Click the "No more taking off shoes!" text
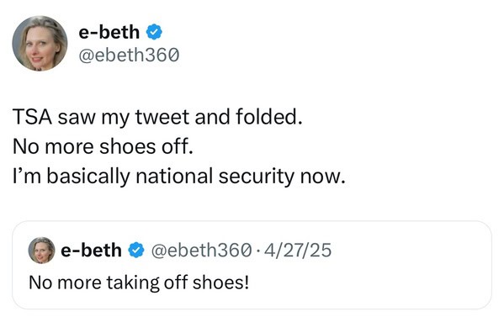The image size is (504, 322). click(x=139, y=282)
